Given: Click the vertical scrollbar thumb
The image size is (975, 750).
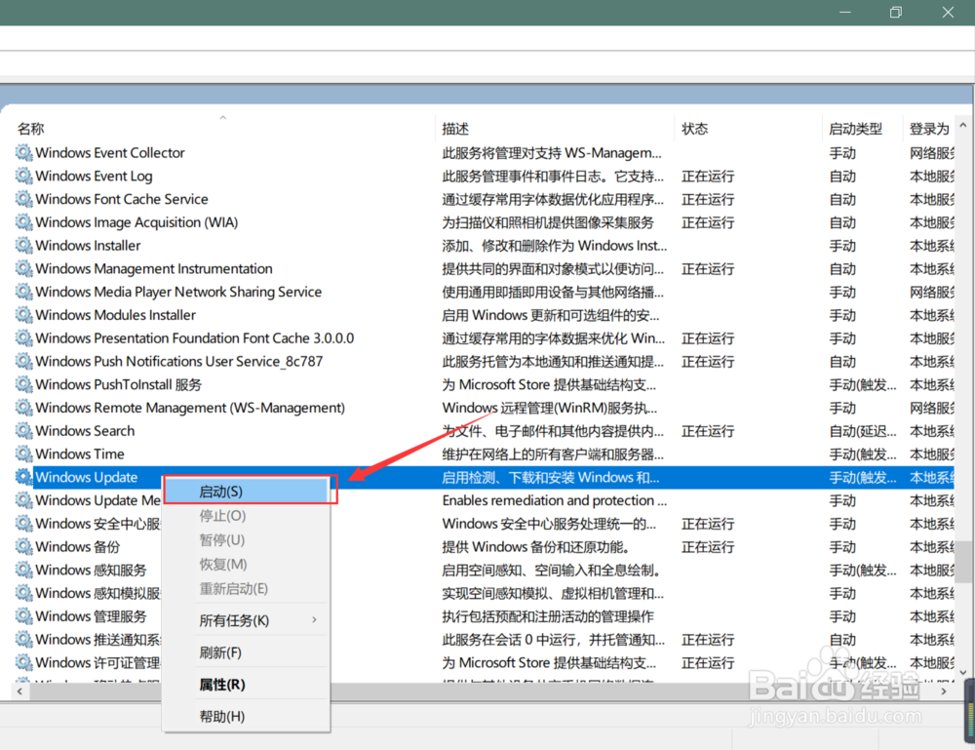Looking at the screenshot, I should tap(964, 562).
